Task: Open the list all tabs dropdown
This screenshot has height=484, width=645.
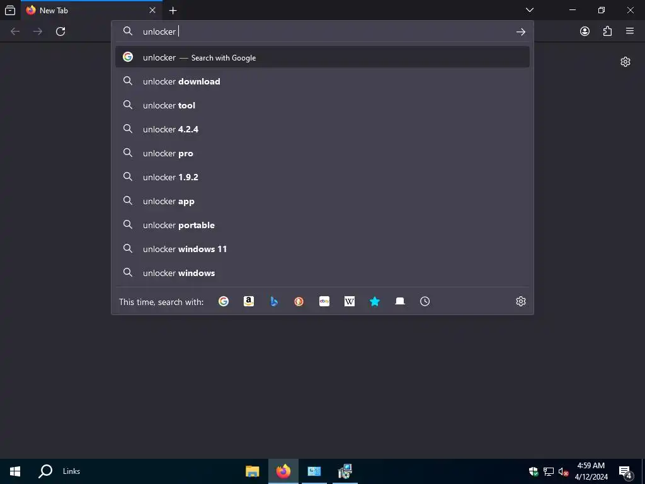Action: 530,10
